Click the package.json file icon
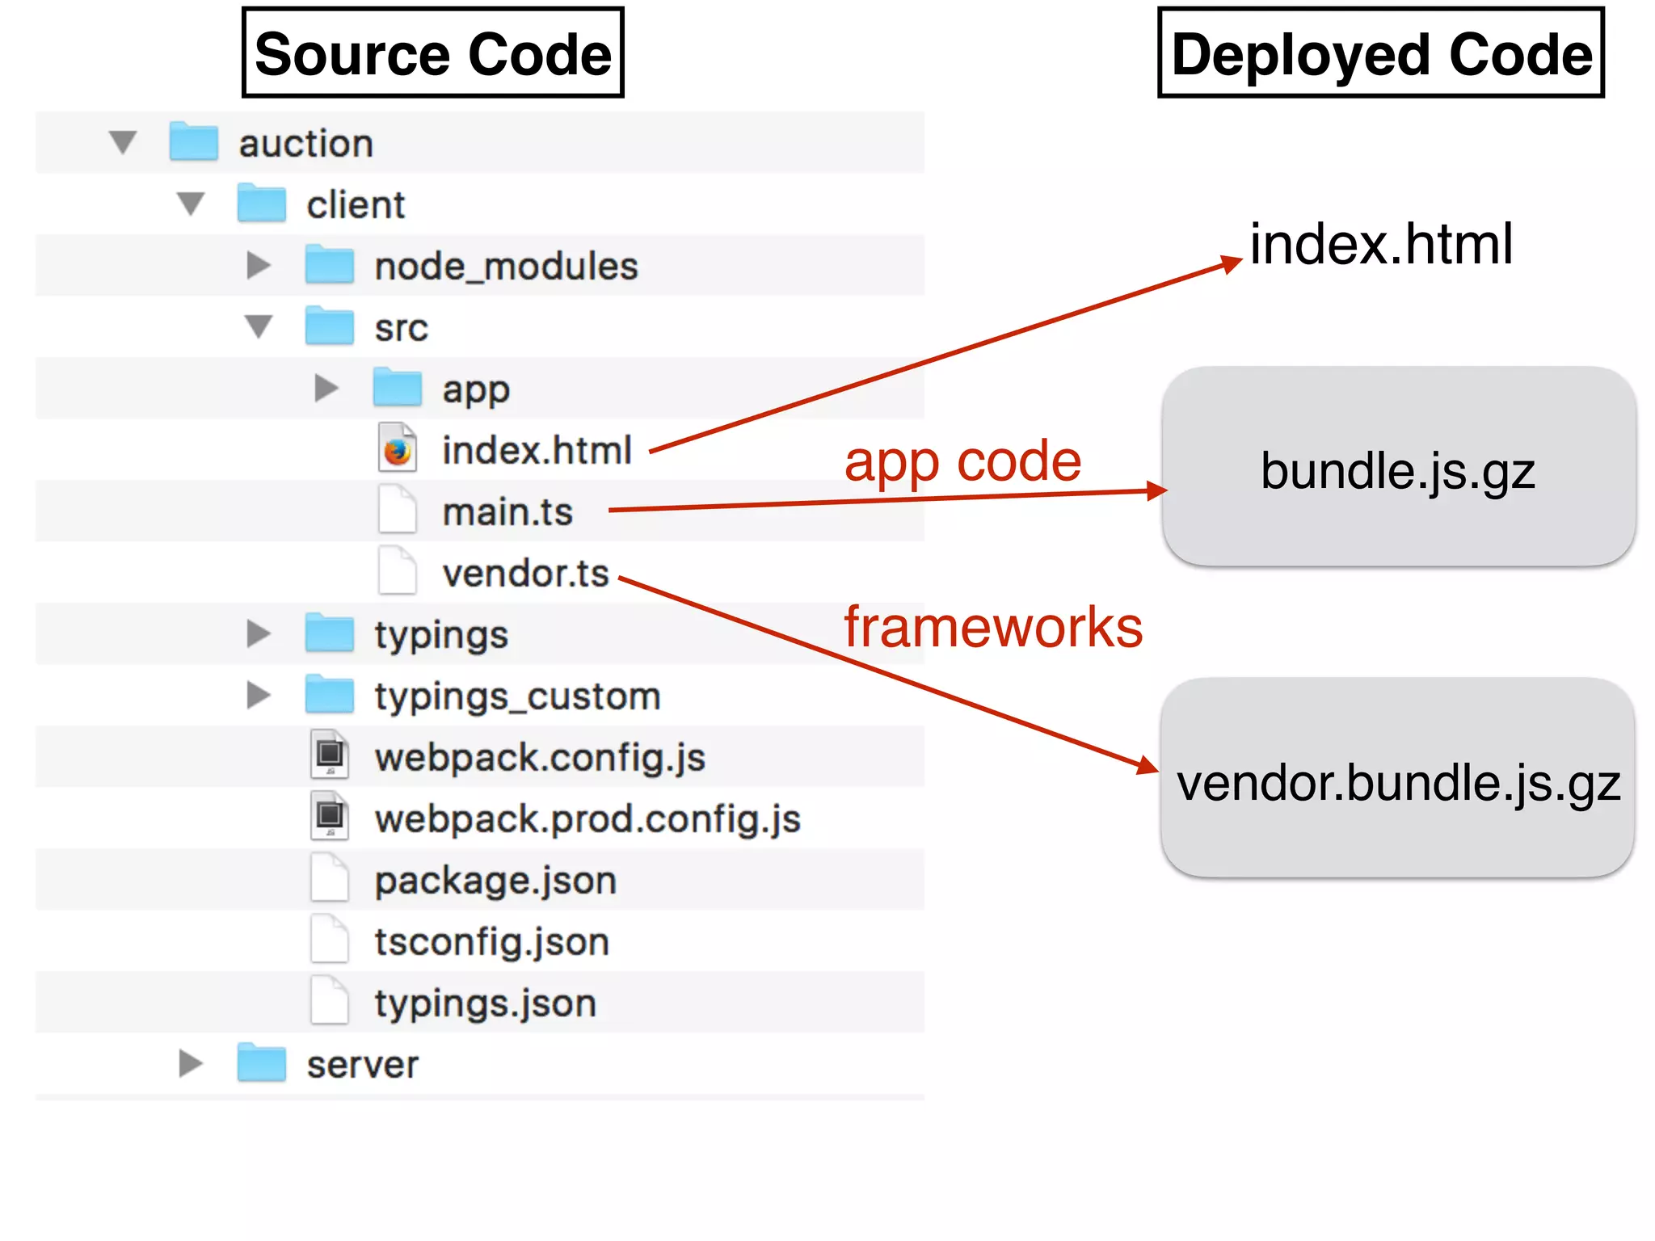The width and height of the screenshot is (1655, 1241). coord(330,878)
